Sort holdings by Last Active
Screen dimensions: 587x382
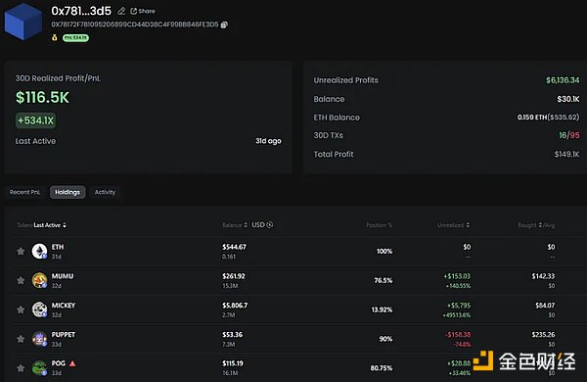point(50,225)
